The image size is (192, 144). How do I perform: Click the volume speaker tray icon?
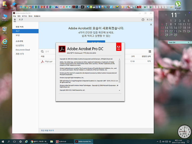(x=163, y=142)
